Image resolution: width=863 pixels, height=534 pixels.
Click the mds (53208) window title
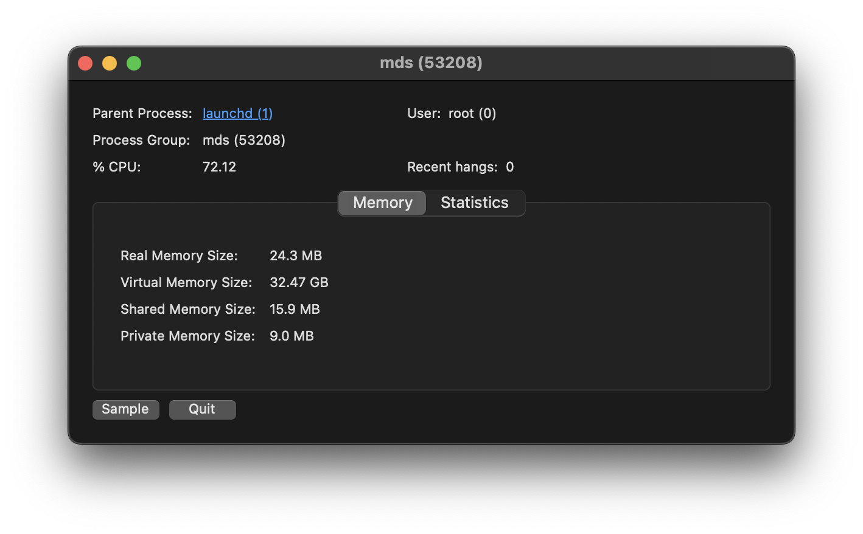[431, 63]
